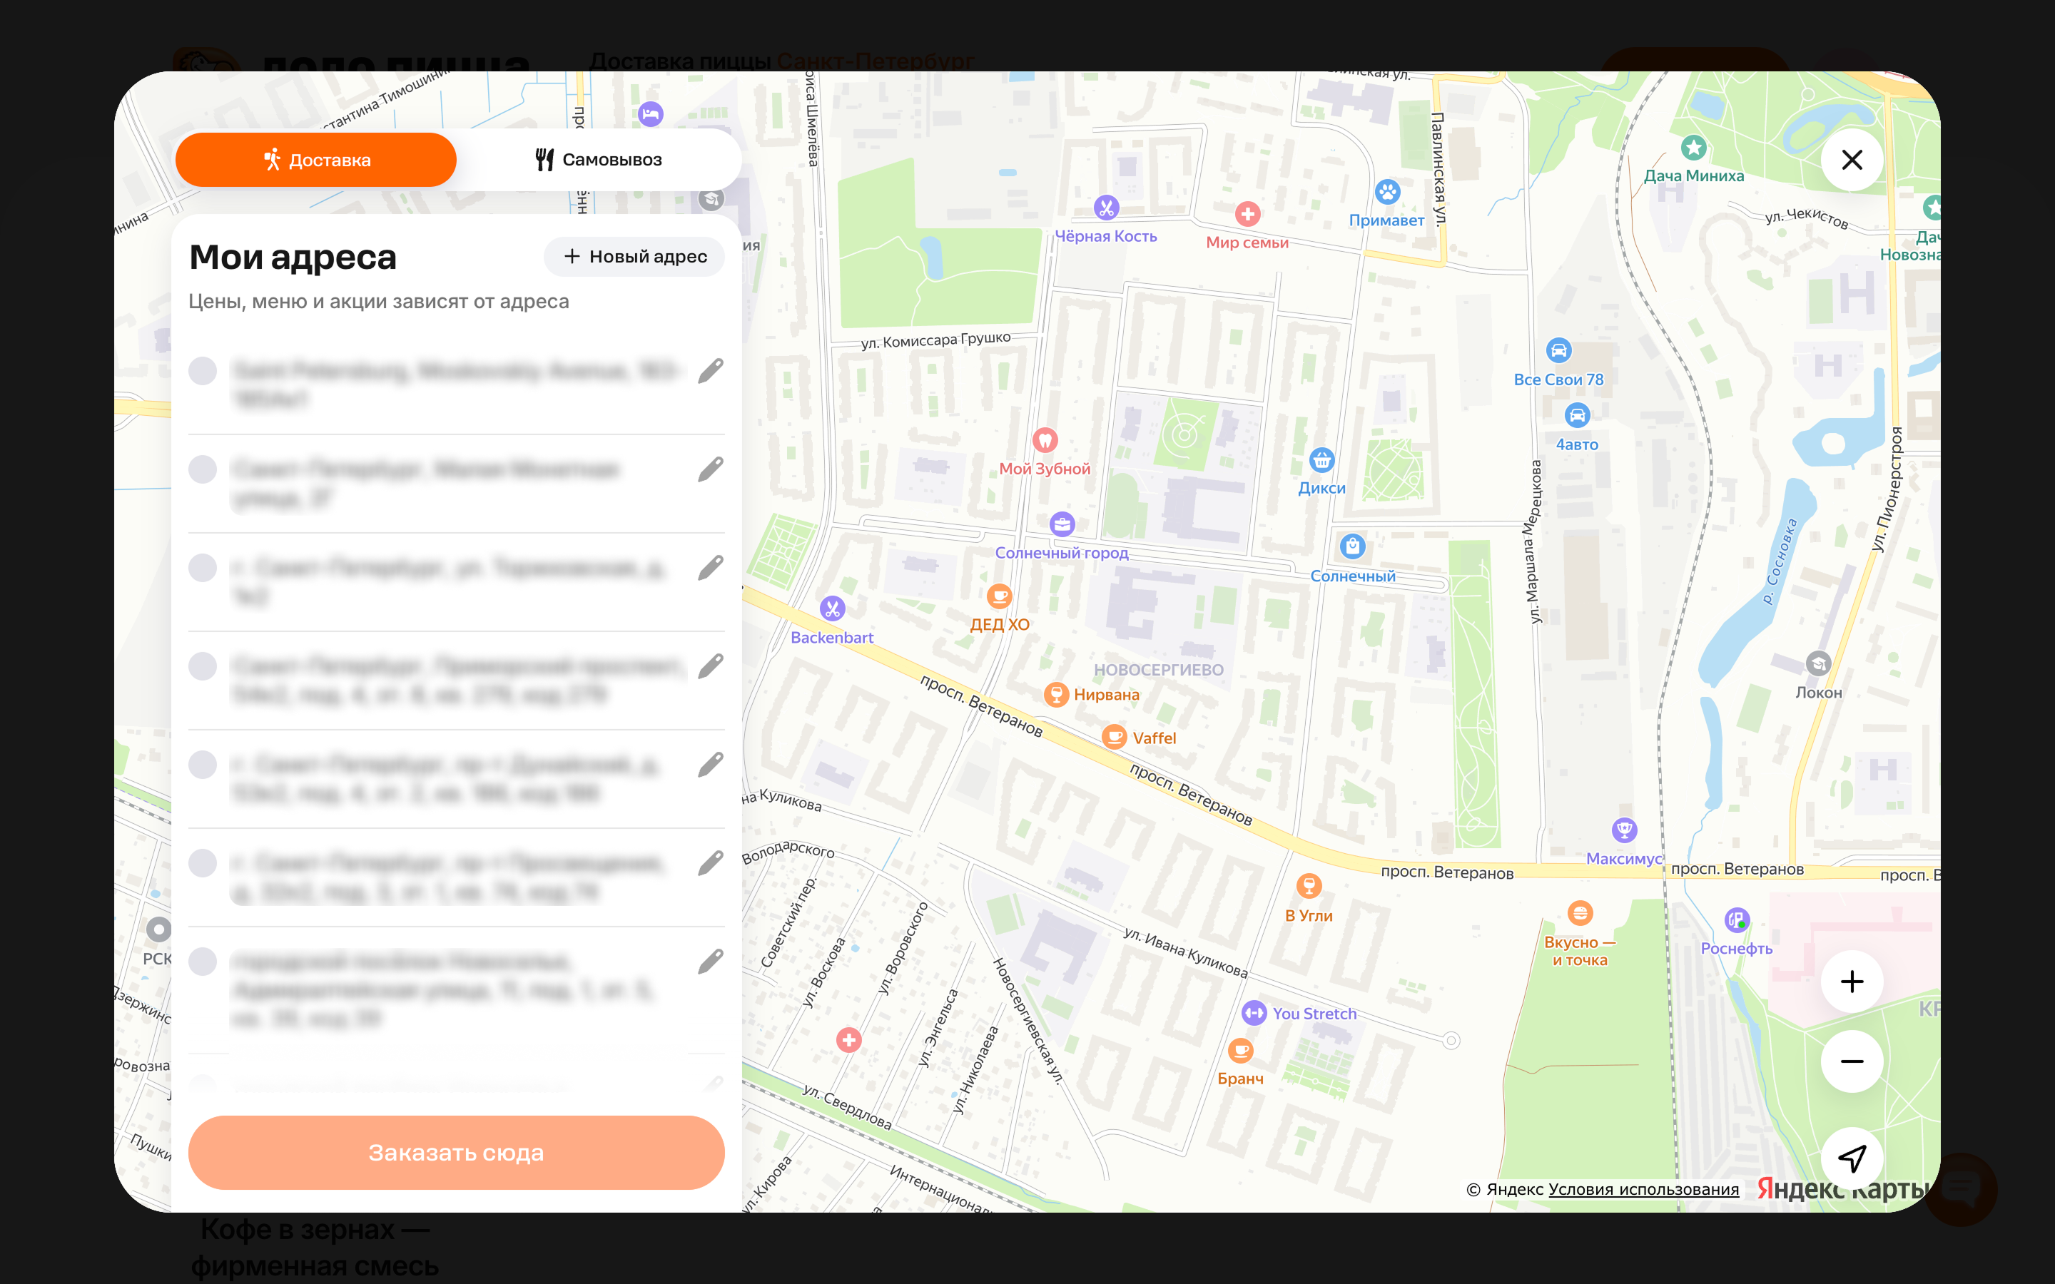
Task: Click the ул. Ивана Куликова street label
Action: (1185, 953)
